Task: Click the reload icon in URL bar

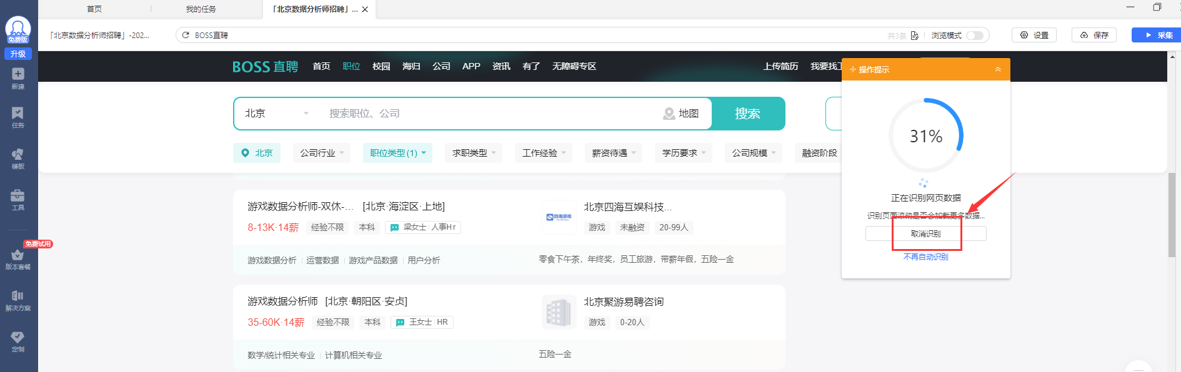Action: (x=186, y=35)
